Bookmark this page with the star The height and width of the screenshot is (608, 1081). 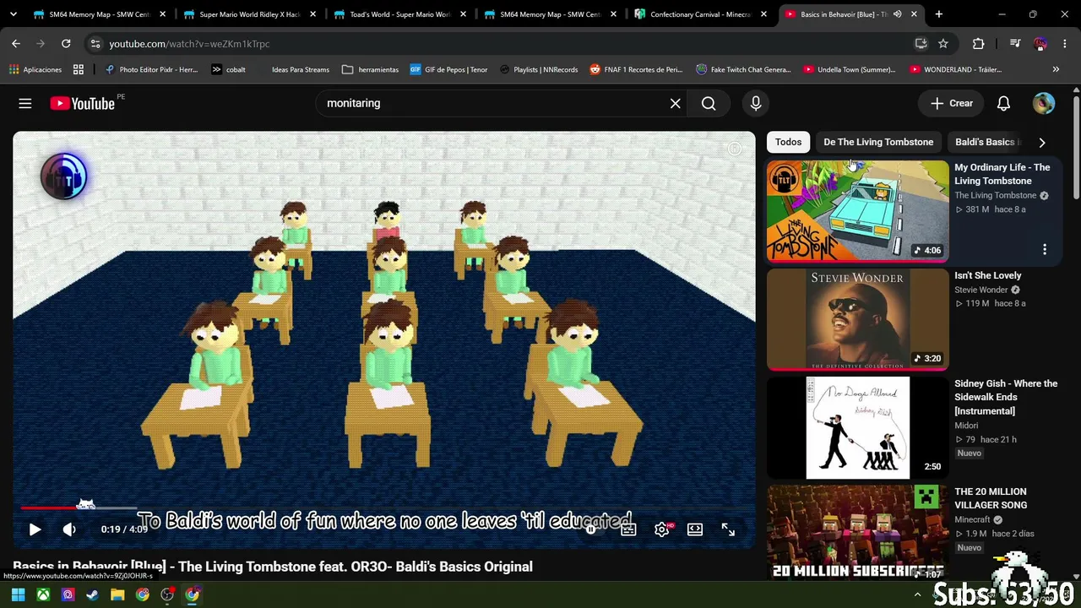click(x=943, y=44)
